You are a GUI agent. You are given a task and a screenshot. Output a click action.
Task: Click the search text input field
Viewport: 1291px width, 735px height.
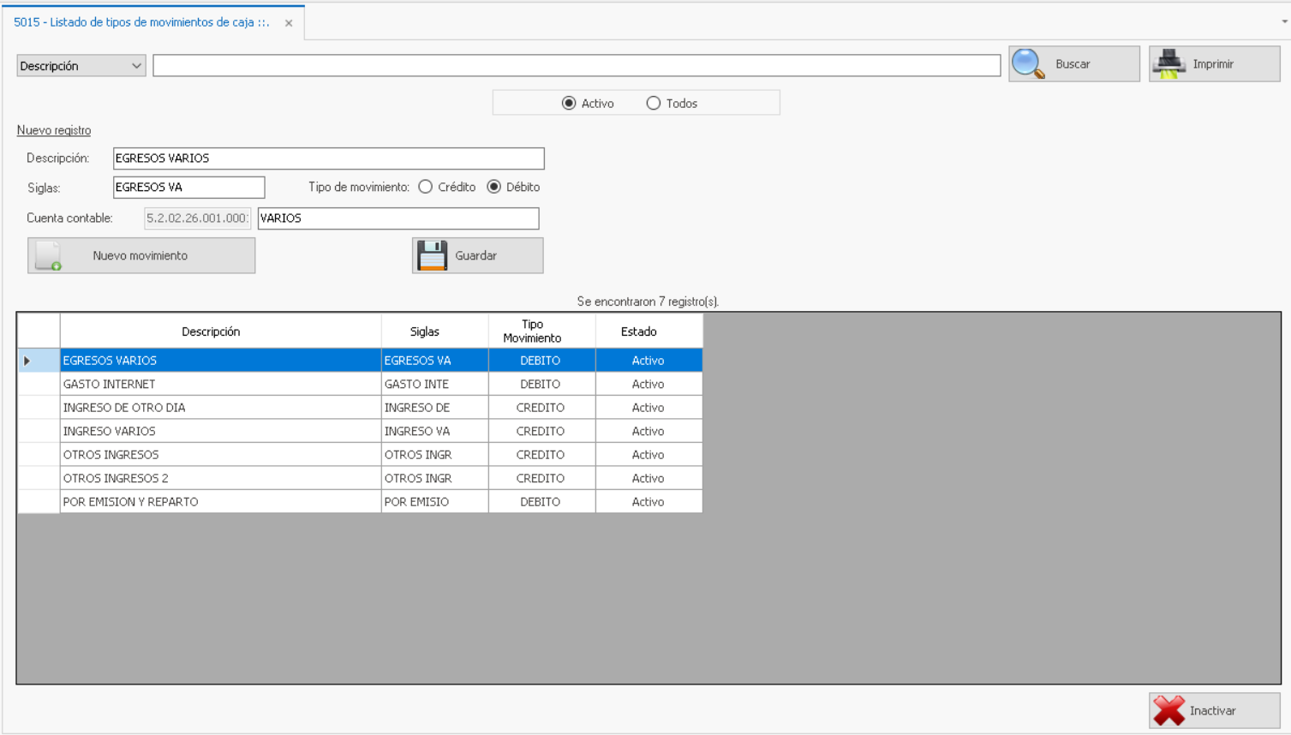point(576,66)
